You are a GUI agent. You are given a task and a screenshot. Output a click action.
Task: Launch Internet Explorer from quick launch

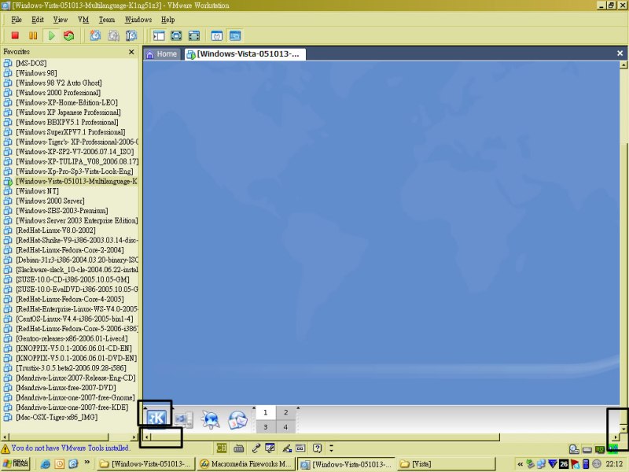tap(46, 464)
